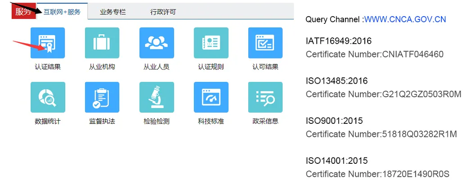This screenshot has width=476, height=194.
Task: Open the WWW.CNCA.GOV.CN link
Action: click(405, 19)
